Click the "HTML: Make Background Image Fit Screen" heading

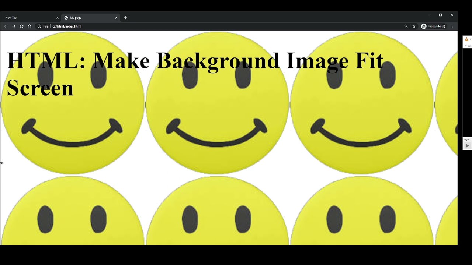(195, 74)
